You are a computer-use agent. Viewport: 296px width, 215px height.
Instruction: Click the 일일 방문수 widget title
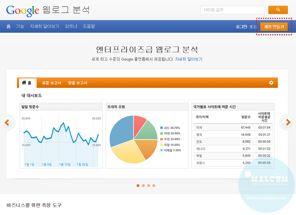pyautogui.click(x=30, y=107)
